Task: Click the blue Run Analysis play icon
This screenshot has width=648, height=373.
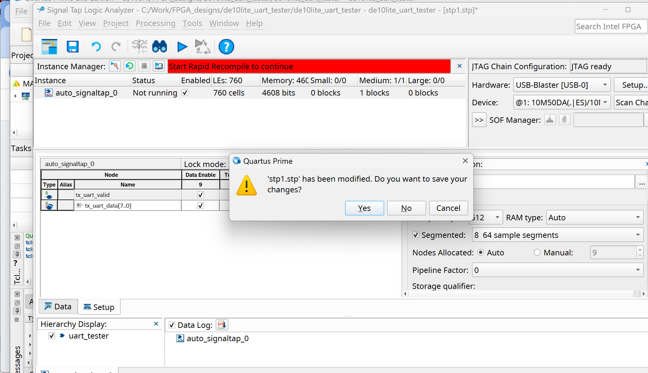Action: click(182, 47)
